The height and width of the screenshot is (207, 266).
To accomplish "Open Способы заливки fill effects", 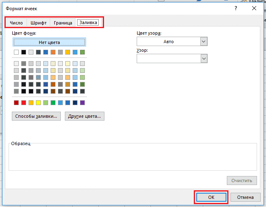I will [x=36, y=116].
